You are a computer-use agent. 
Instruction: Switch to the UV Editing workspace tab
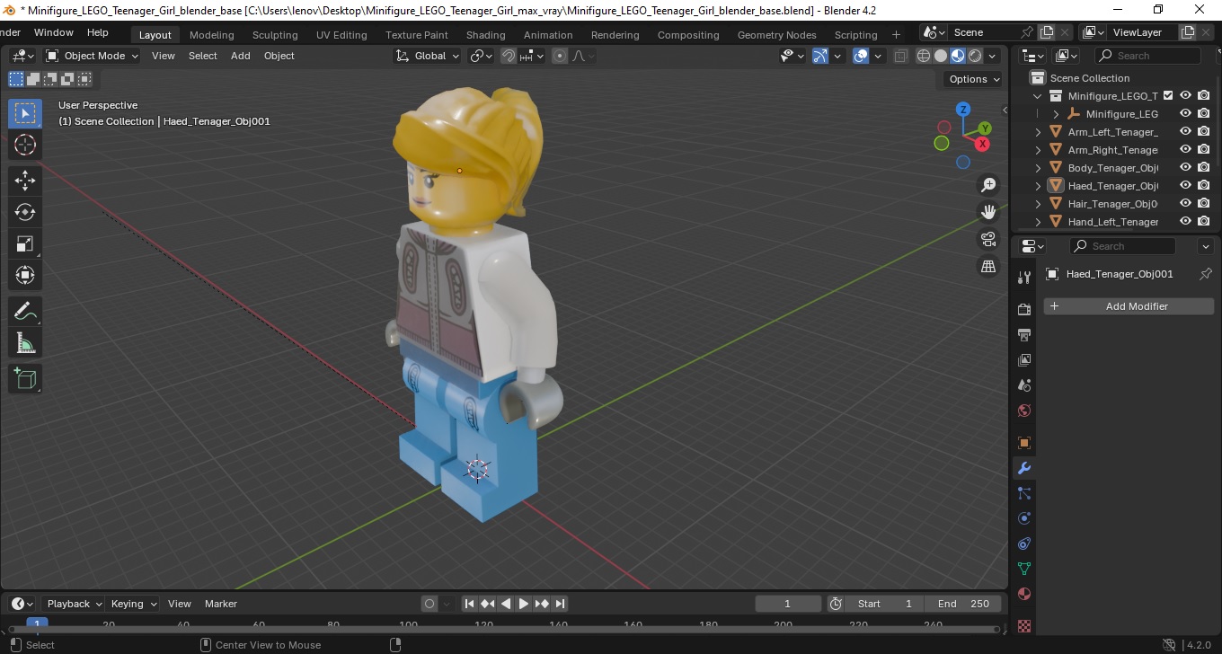point(341,35)
